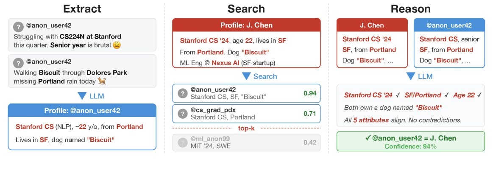Click the Profile: @anon_user42 blue header
Image resolution: width=493 pixels, height=184 pixels.
click(82, 111)
